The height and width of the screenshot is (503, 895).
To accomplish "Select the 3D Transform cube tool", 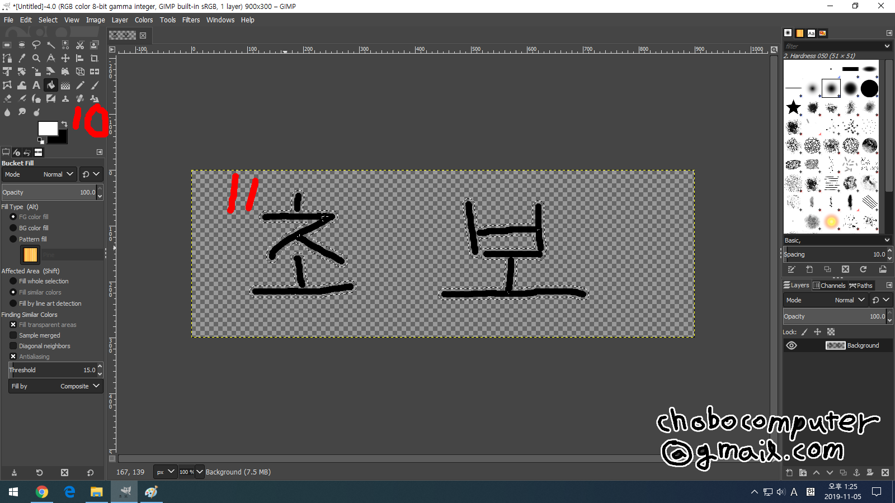I will (x=80, y=72).
